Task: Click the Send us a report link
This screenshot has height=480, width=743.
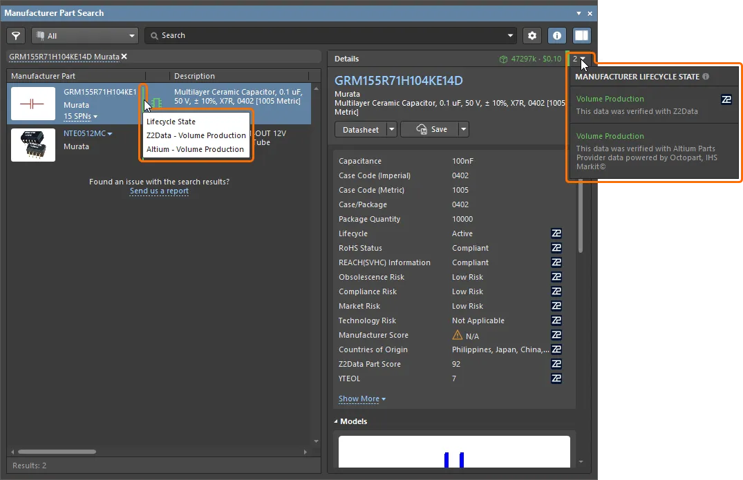Action: tap(159, 191)
